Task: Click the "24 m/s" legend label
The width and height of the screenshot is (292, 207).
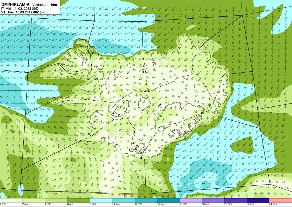Action: (273, 204)
